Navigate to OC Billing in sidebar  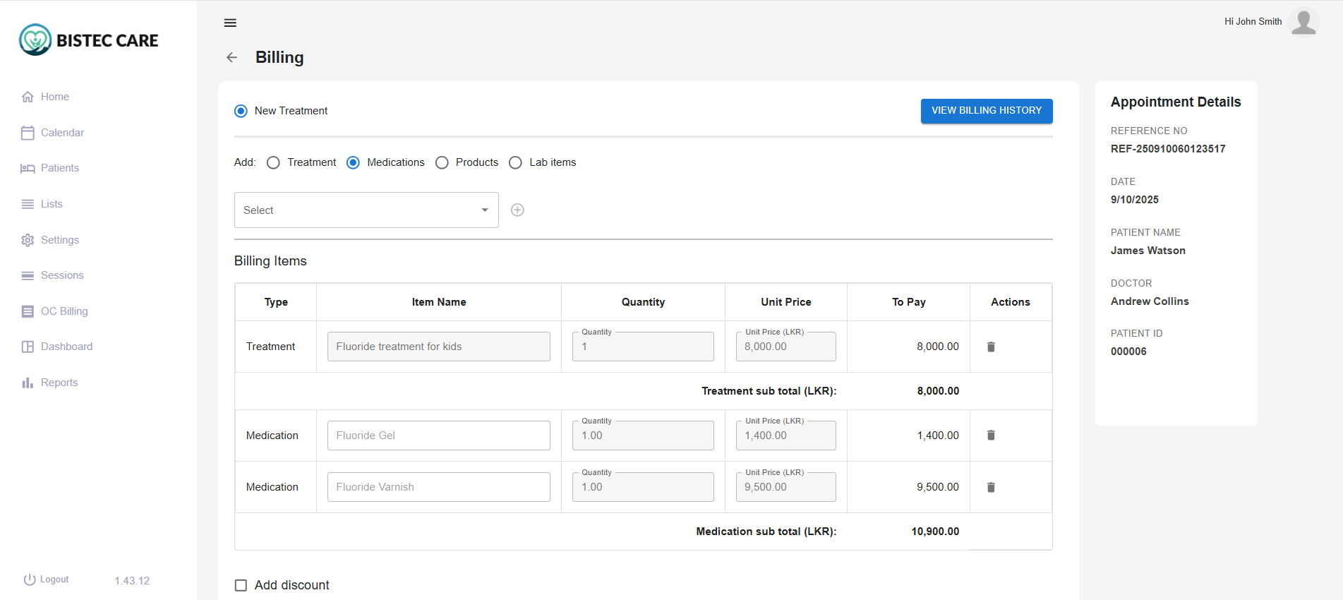(x=64, y=311)
